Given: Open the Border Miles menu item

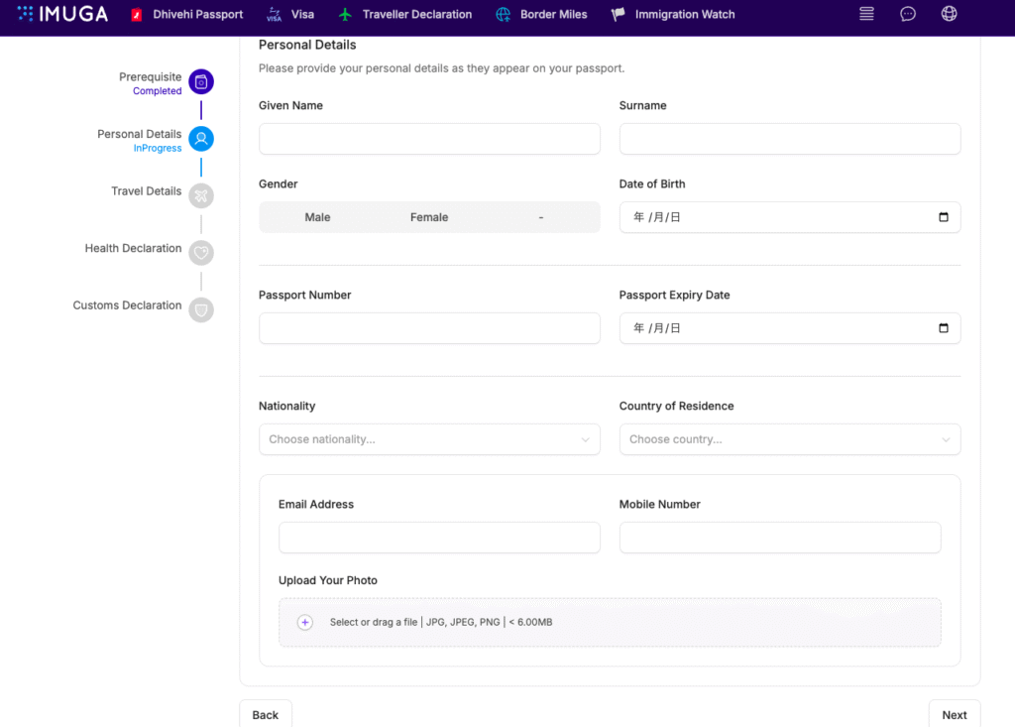Looking at the screenshot, I should [x=541, y=15].
